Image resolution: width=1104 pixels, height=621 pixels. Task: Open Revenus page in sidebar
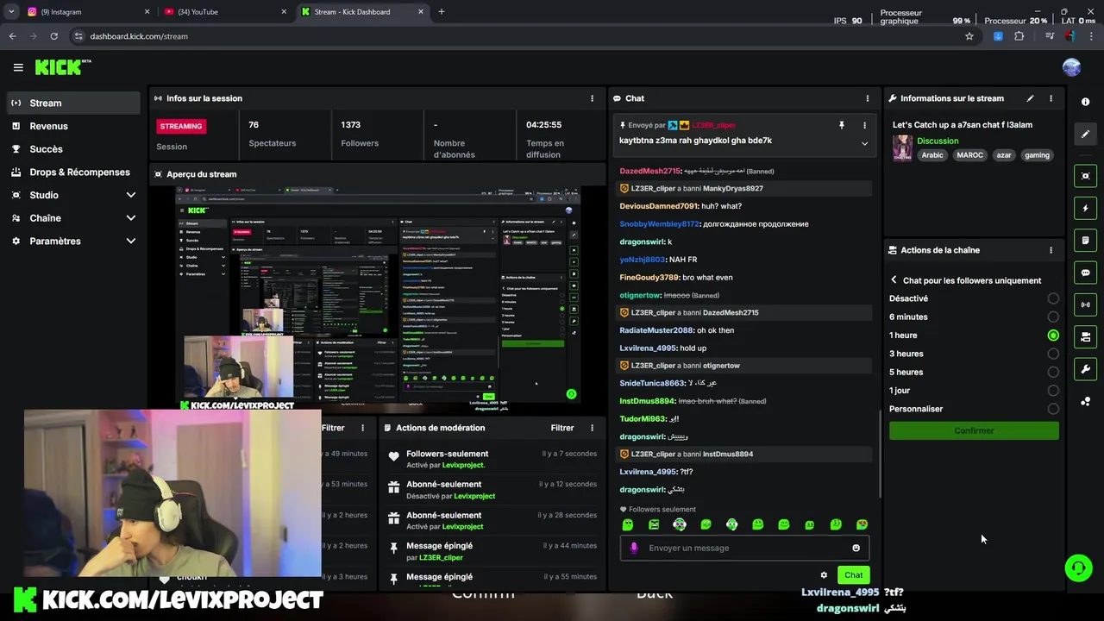pyautogui.click(x=73, y=126)
